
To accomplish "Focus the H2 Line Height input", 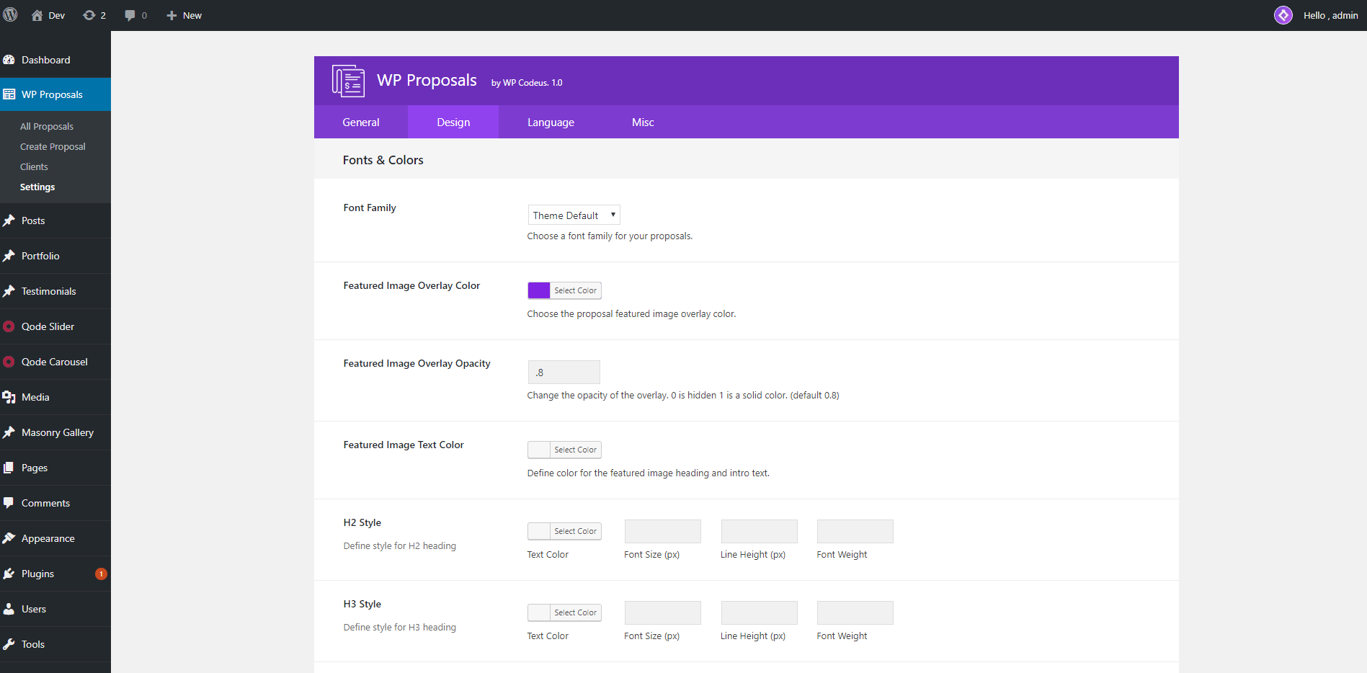I will [759, 531].
